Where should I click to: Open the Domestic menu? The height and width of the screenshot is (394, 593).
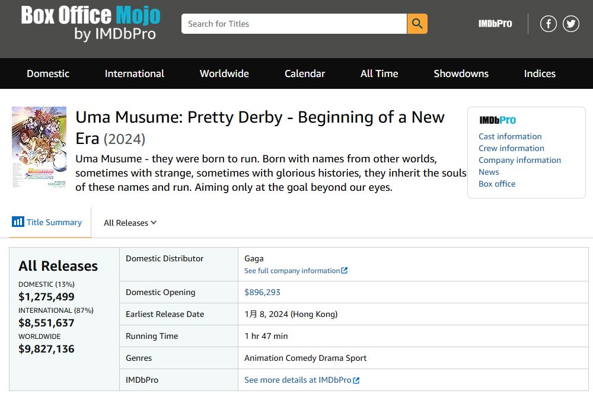[x=48, y=73]
